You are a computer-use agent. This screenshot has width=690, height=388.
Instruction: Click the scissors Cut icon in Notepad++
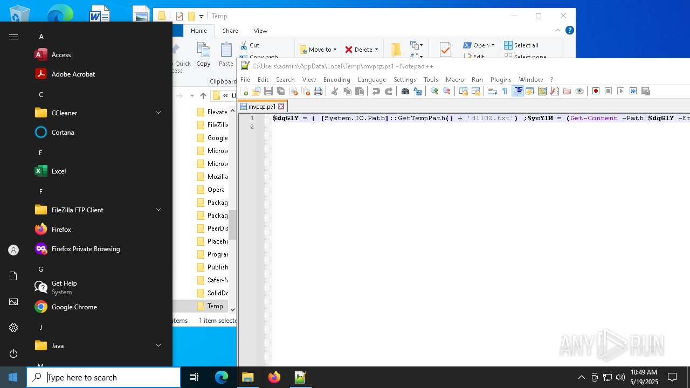[x=334, y=91]
